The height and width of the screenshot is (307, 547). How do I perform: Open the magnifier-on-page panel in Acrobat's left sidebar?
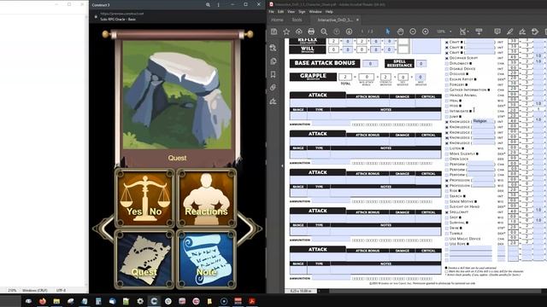point(273,48)
